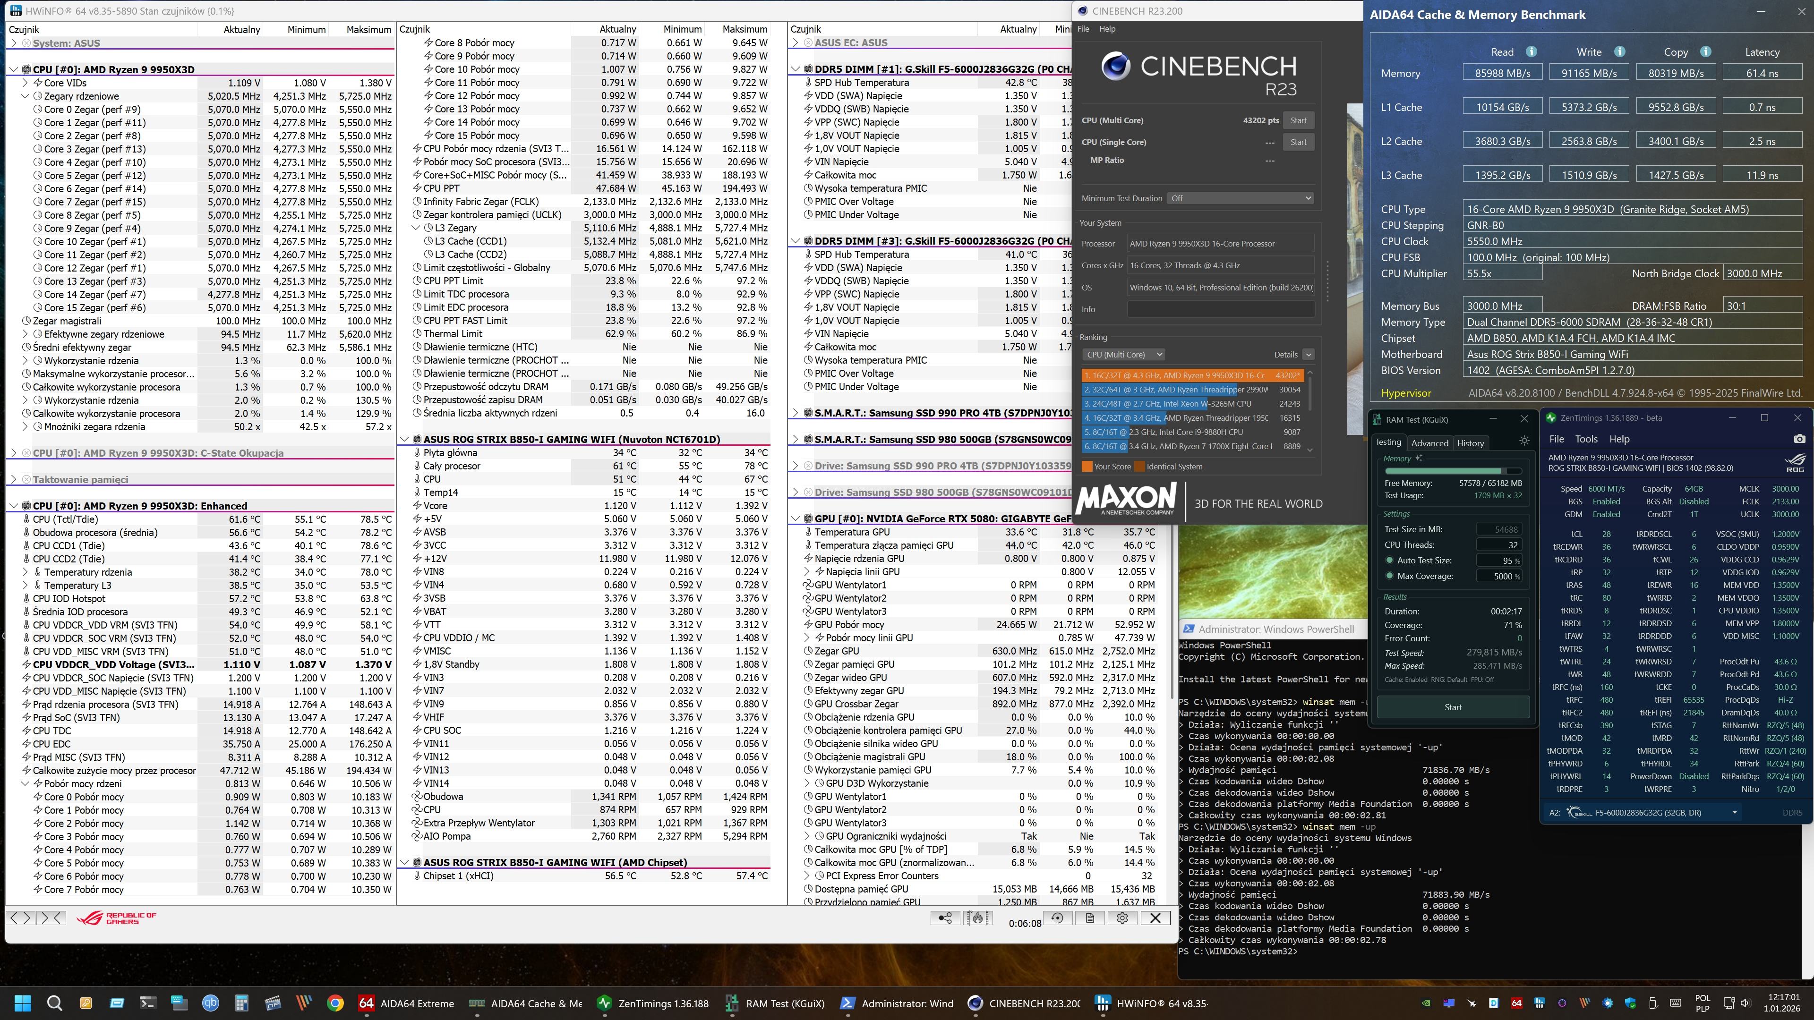Start the Cinebench CPU Single Core test

pyautogui.click(x=1298, y=142)
